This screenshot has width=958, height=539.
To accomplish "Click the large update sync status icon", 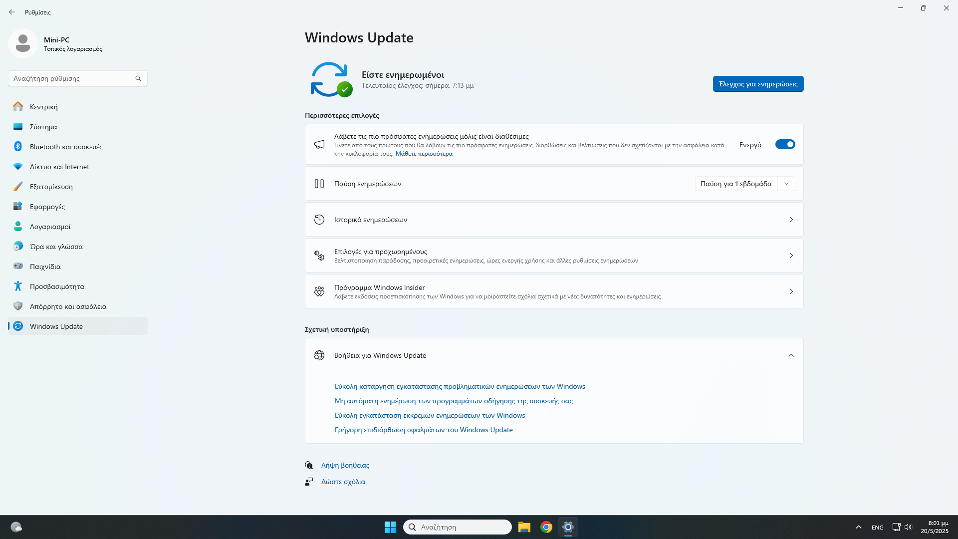I will [331, 79].
